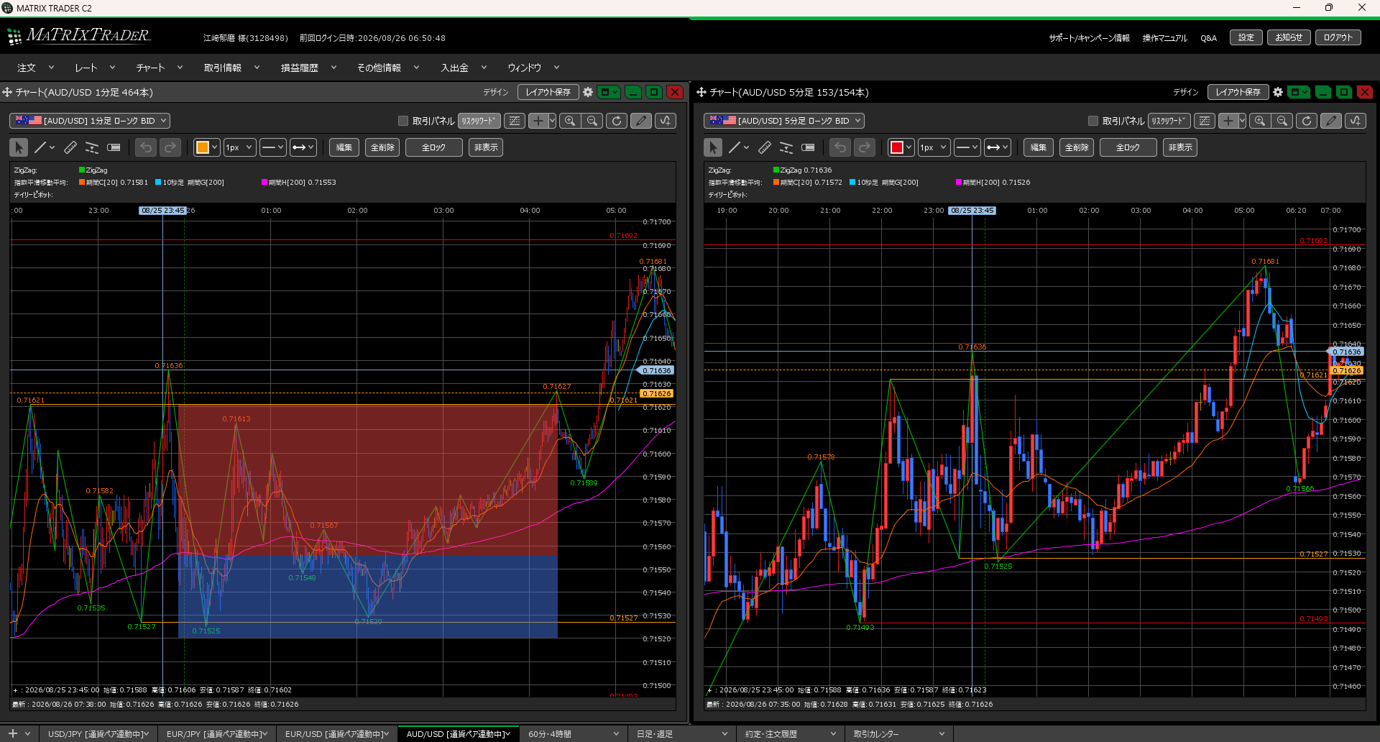Open the line style dropdown in the 1分足 chart
This screenshot has width=1380, height=742.
point(272,147)
